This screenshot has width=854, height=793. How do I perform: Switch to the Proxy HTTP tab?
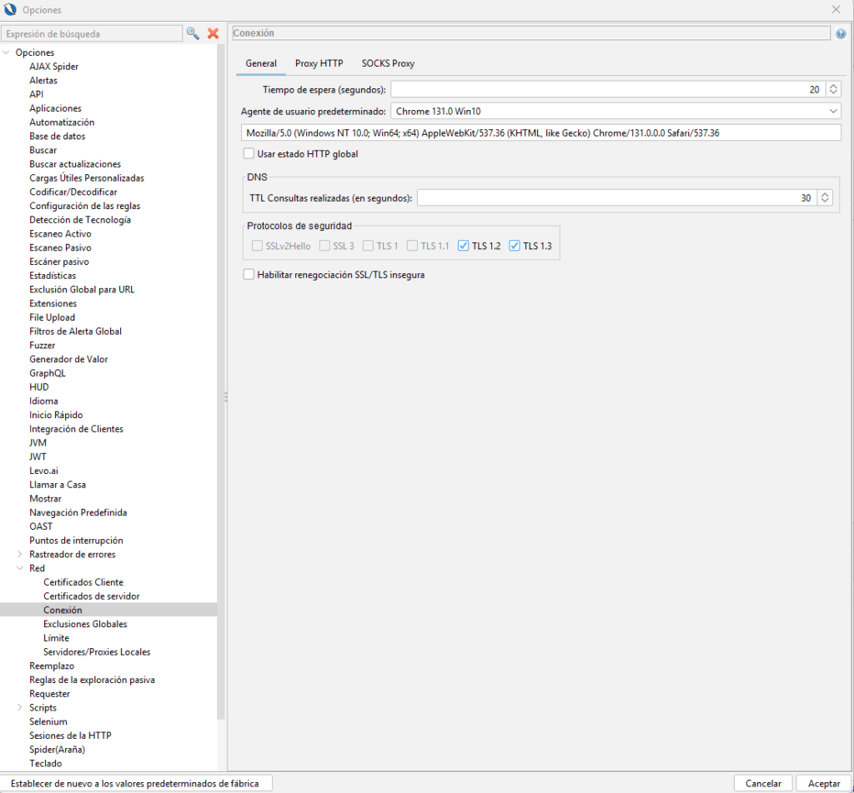pyautogui.click(x=319, y=63)
